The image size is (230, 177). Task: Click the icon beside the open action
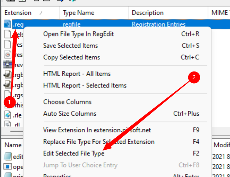8,166
